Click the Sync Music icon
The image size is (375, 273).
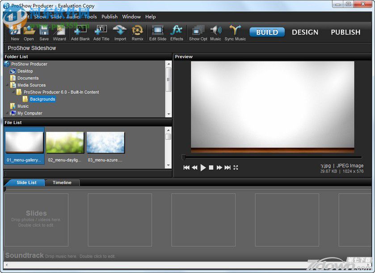coord(235,32)
